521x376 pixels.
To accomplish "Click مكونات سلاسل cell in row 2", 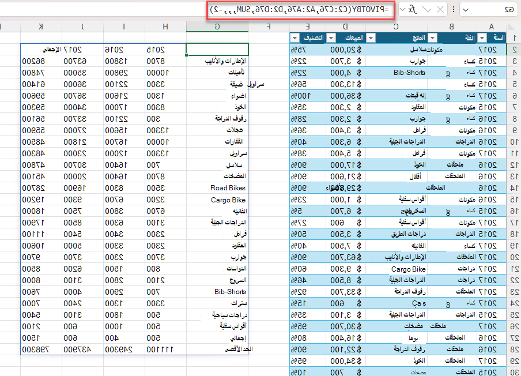I will tap(426, 50).
